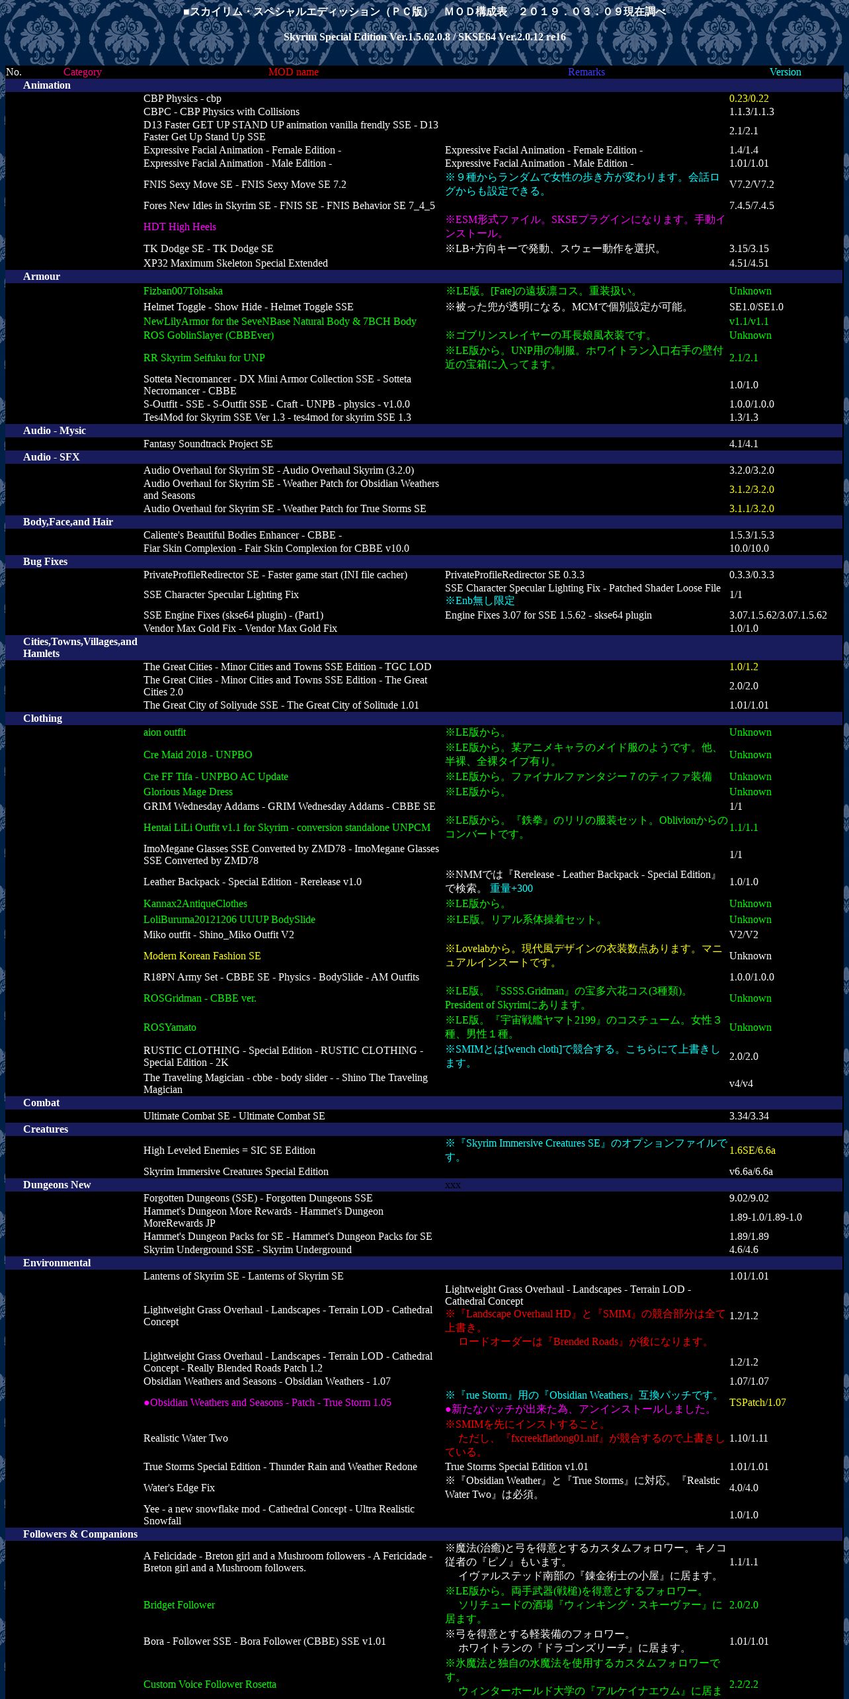This screenshot has height=1699, width=849.
Task: Click 'ROSYamato' green entry
Action: [x=170, y=1027]
